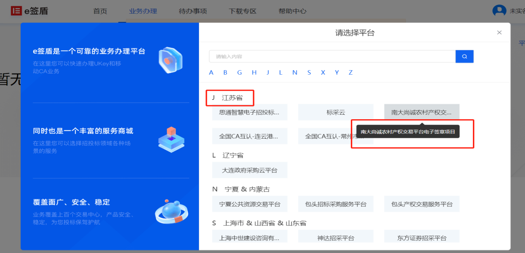Jump to letter G in alphabet index
Image resolution: width=525 pixels, height=253 pixels.
click(240, 73)
